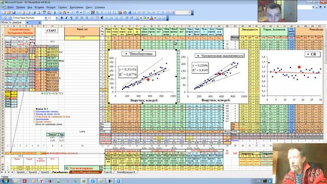Toggle Italic formatting
The height and width of the screenshot is (184, 327).
click(66, 18)
